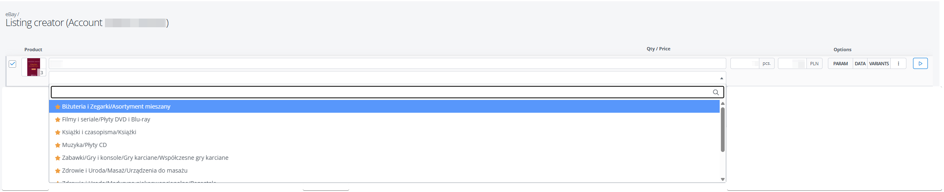Viewport: 944px width, 192px height.
Task: Click the DATA button
Action: [x=860, y=64]
